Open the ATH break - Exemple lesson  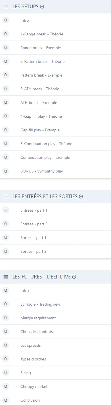55,103
